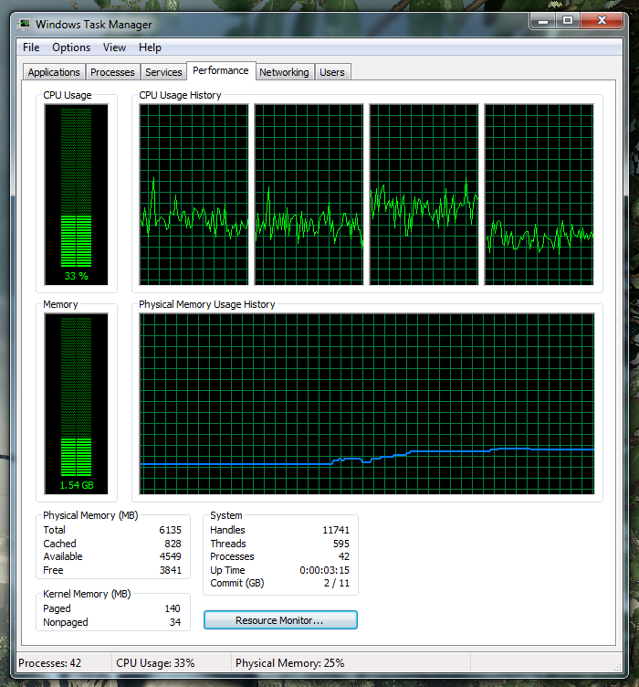
Task: Click the window resize grip in status bar
Action: [618, 667]
